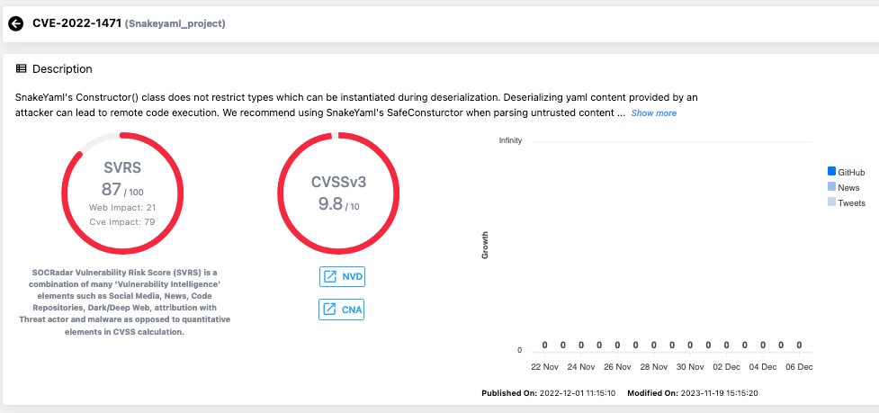The width and height of the screenshot is (879, 413).
Task: Click the Web Impact: 21 value
Action: [122, 207]
